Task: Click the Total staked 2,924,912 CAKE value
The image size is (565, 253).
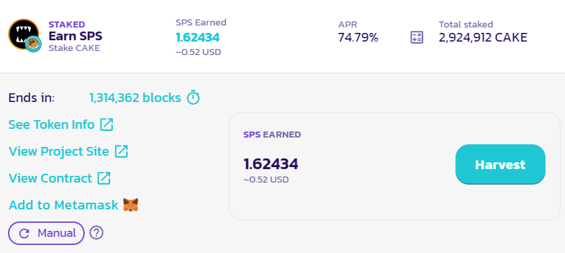Action: (483, 38)
